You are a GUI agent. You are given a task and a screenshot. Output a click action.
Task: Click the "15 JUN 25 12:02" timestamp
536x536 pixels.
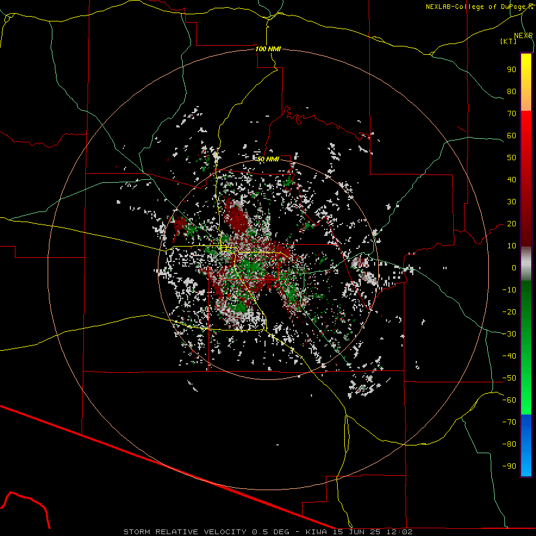pos(373,532)
